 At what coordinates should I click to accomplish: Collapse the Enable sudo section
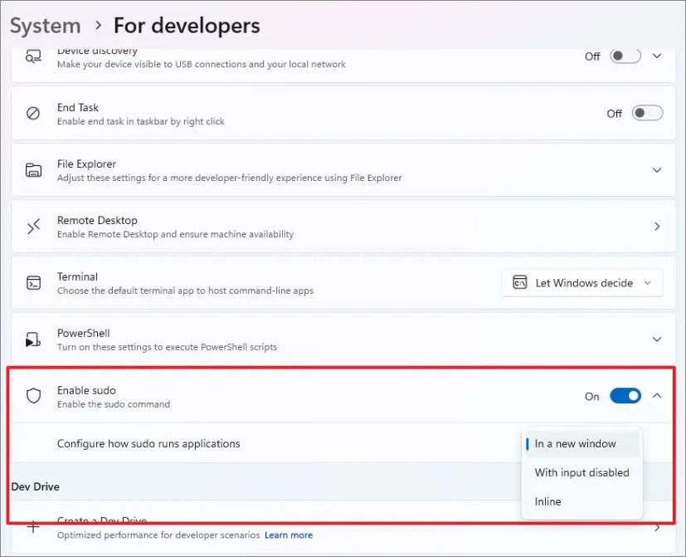[656, 396]
